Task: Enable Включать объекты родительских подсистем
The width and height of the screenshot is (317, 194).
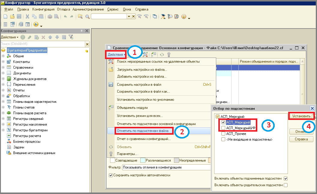Action: click(x=286, y=185)
